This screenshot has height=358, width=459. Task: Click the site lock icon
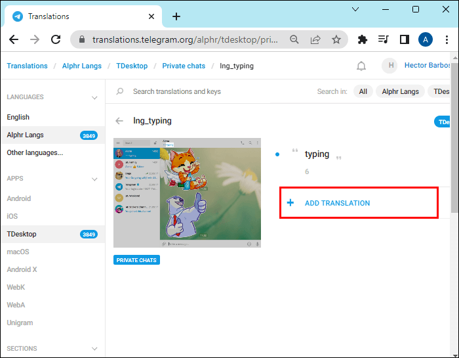click(x=82, y=39)
